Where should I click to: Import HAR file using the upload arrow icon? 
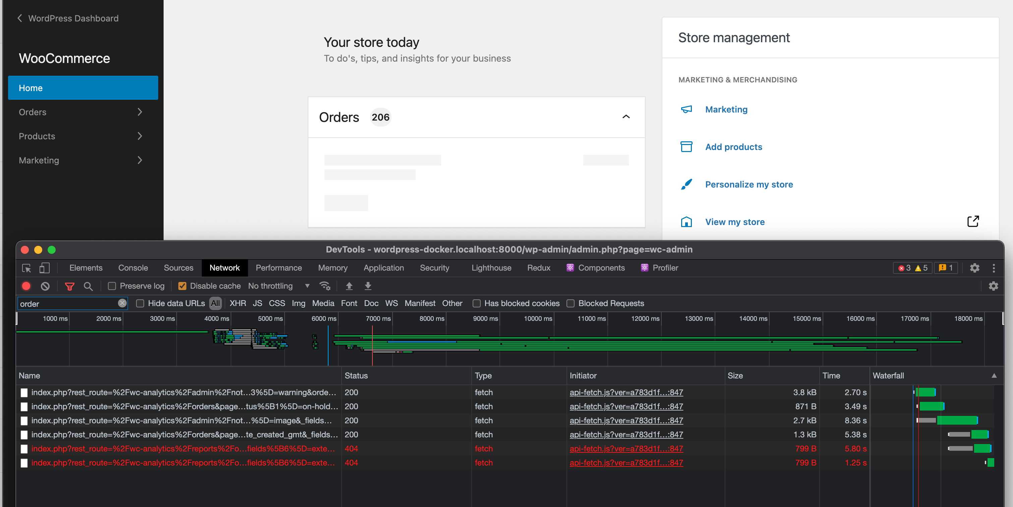[349, 286]
